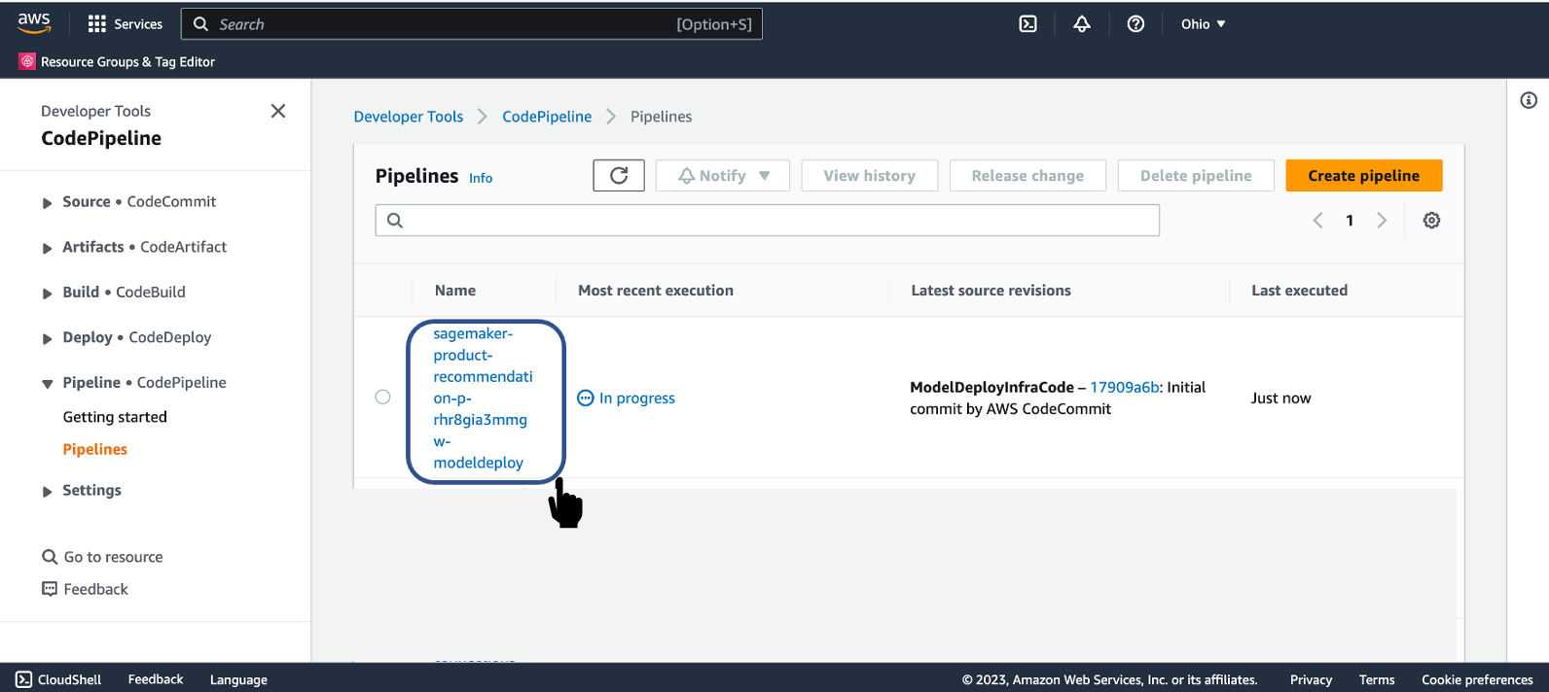Sort by Name column header
Image resolution: width=1549 pixels, height=692 pixels.
(455, 291)
